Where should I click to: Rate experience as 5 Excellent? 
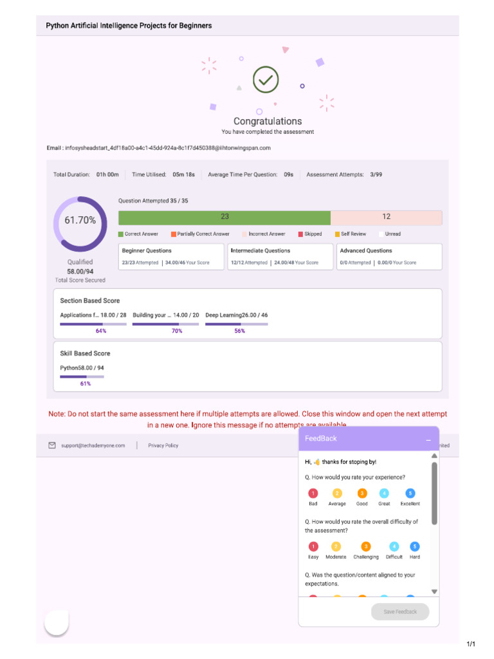point(410,493)
